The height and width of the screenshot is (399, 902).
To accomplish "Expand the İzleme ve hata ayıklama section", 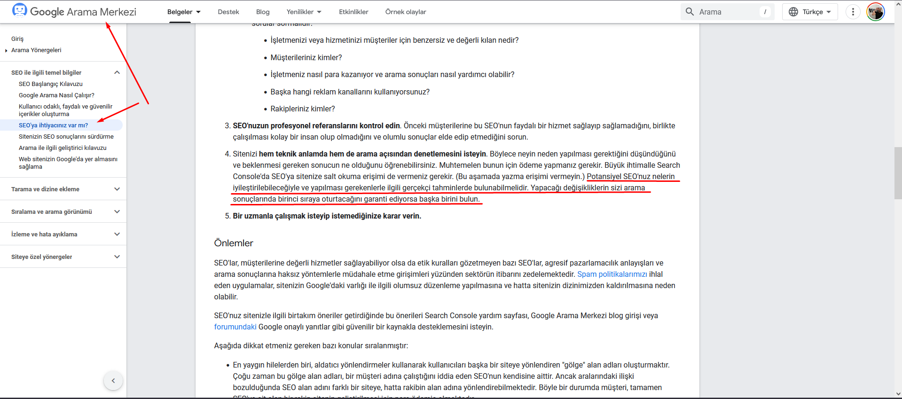I will 117,234.
